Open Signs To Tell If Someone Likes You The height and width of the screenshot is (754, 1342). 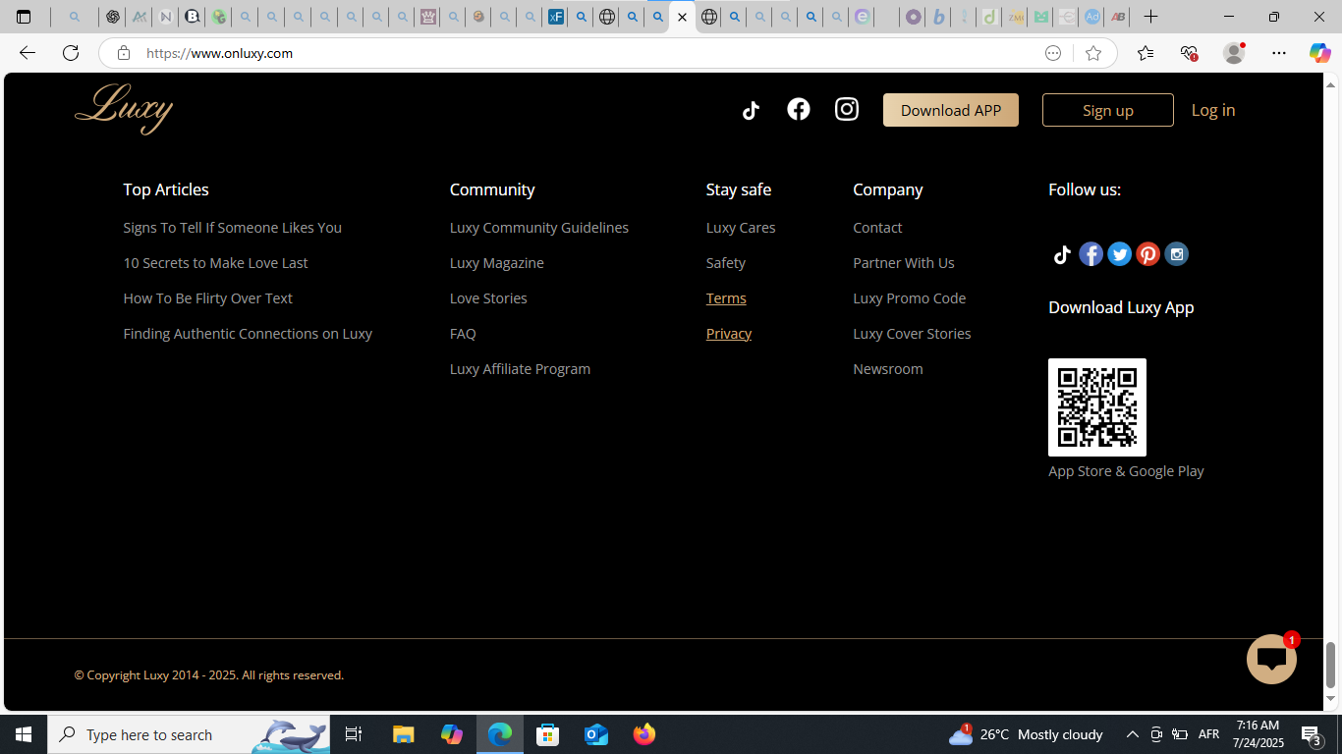[x=233, y=228]
